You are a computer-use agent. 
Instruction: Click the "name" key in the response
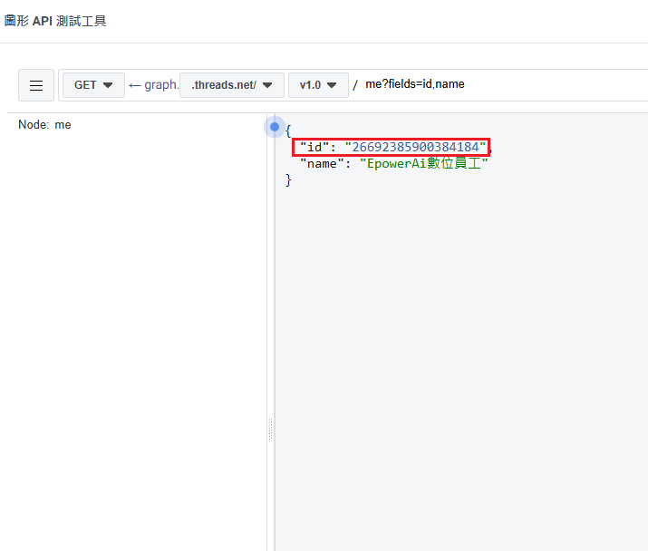[322, 164]
